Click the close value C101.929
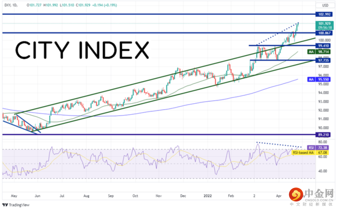 pos(83,5)
